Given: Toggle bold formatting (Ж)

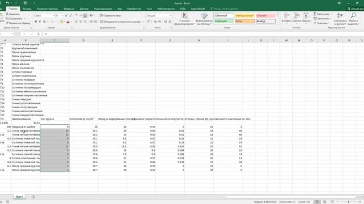Looking at the screenshot, I should tap(35, 22).
